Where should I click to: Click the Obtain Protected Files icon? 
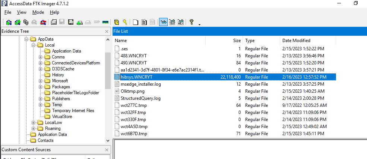click(117, 22)
